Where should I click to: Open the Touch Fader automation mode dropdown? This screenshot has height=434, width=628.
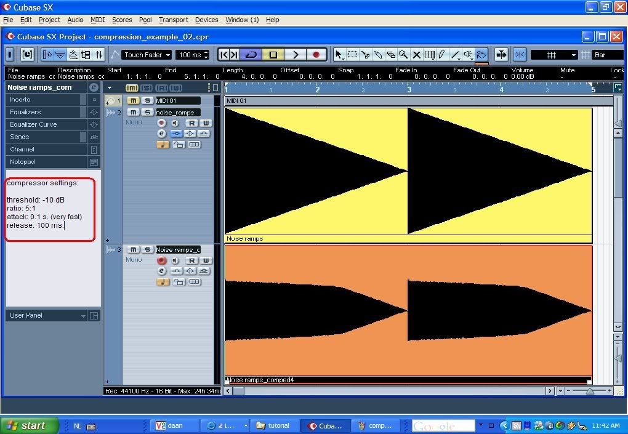[x=147, y=55]
